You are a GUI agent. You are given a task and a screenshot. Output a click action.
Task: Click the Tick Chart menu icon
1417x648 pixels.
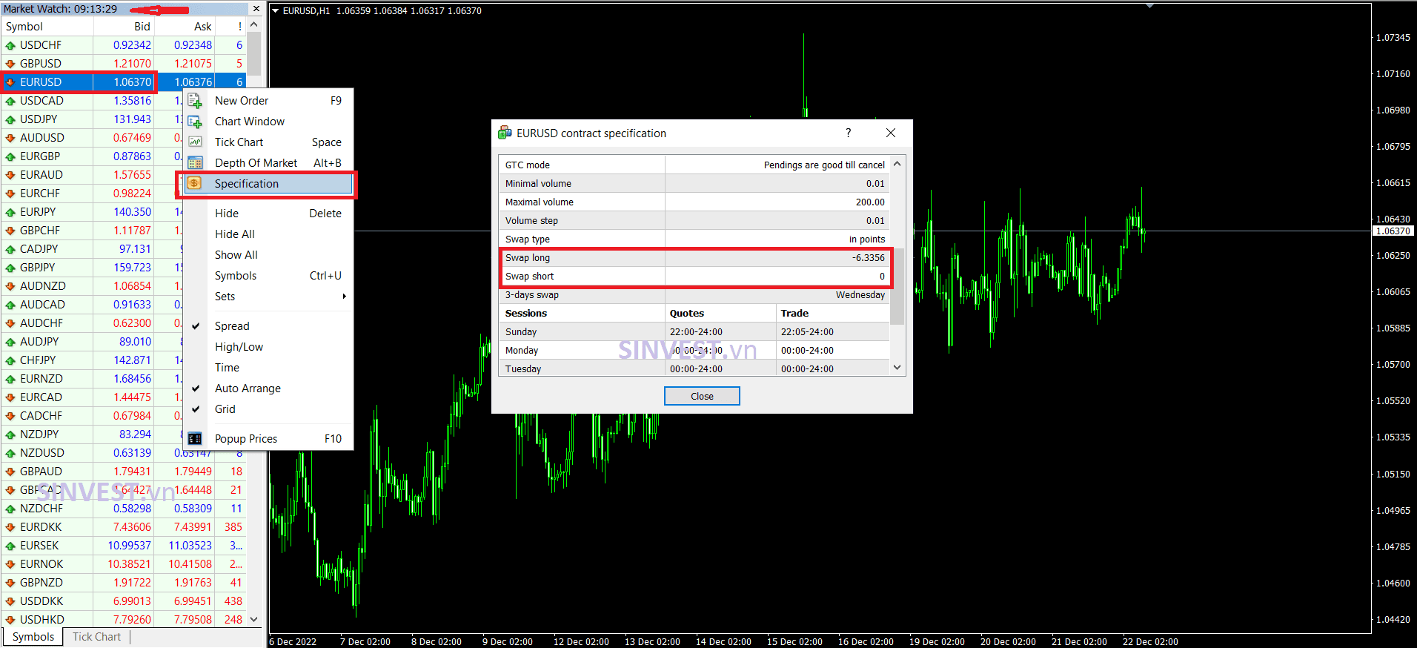coord(195,142)
